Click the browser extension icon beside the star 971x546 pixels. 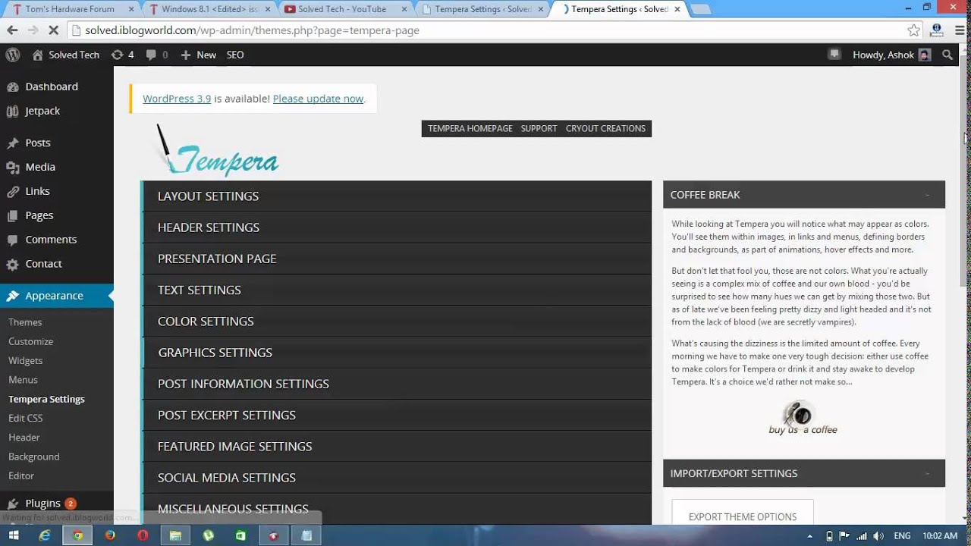pyautogui.click(x=937, y=30)
